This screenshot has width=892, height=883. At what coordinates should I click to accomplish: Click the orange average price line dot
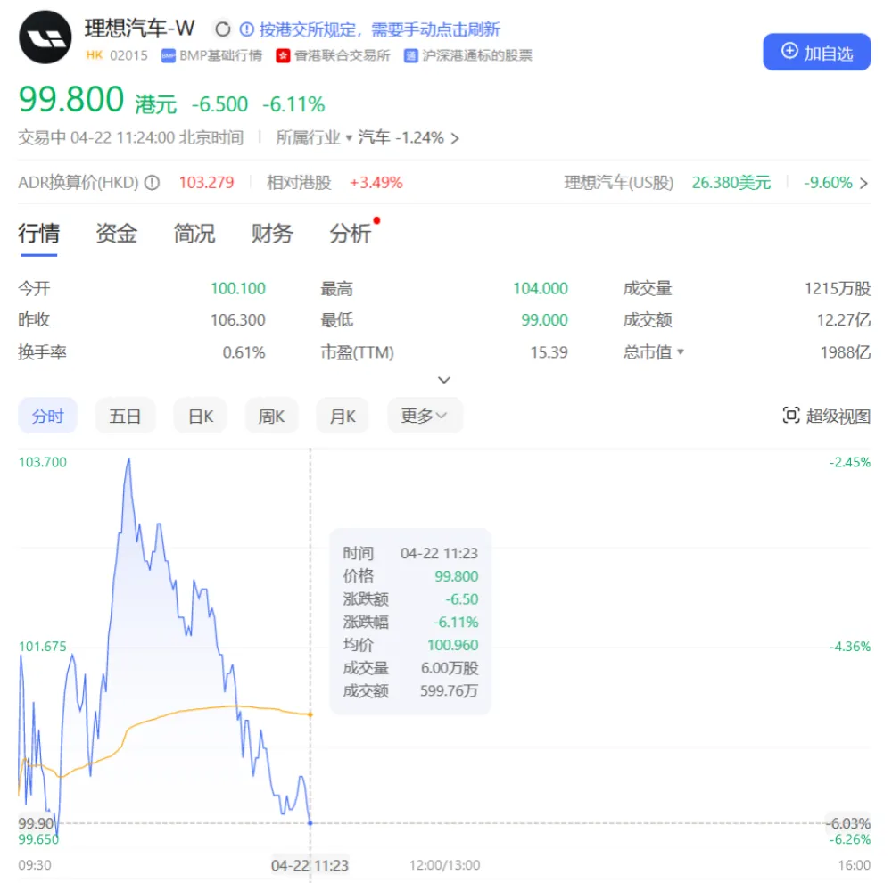tap(310, 714)
